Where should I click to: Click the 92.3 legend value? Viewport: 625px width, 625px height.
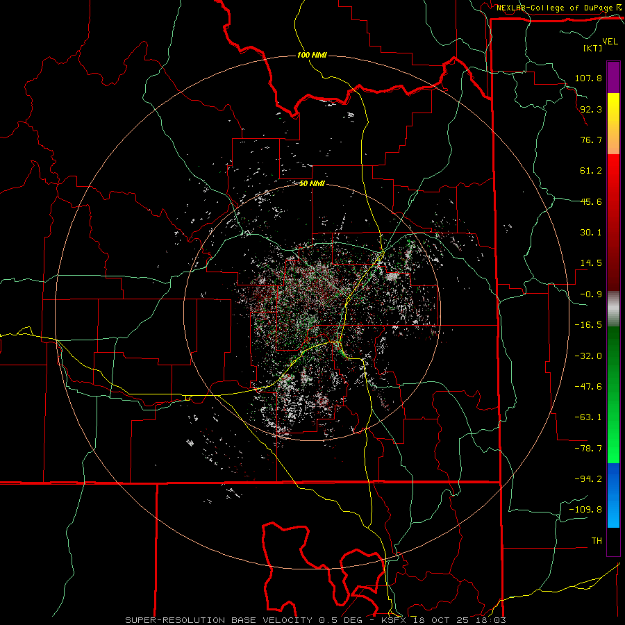tap(591, 109)
